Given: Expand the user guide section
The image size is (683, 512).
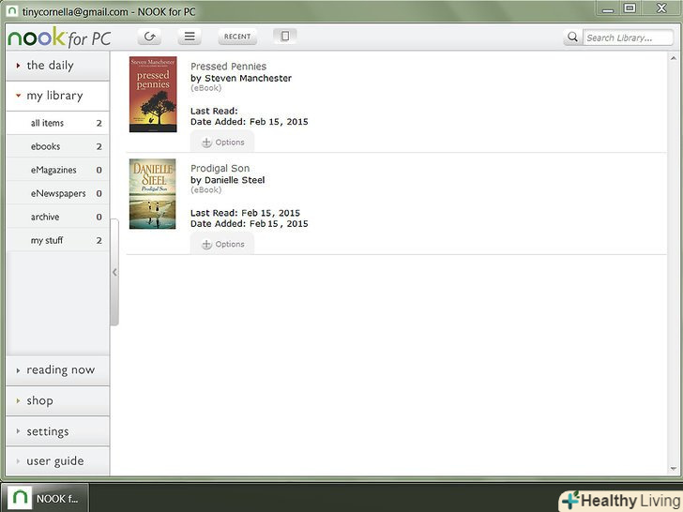Looking at the screenshot, I should (x=58, y=460).
